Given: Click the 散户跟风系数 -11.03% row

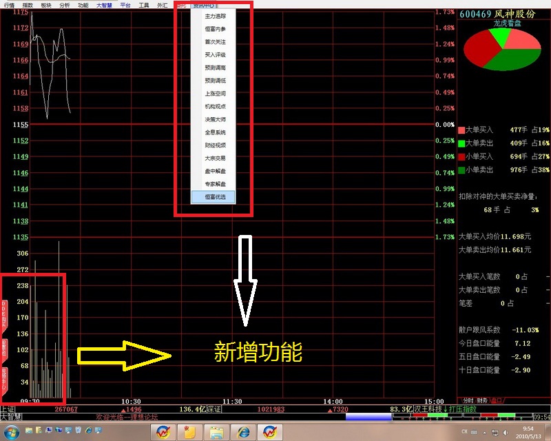Looking at the screenshot, I should coord(499,330).
